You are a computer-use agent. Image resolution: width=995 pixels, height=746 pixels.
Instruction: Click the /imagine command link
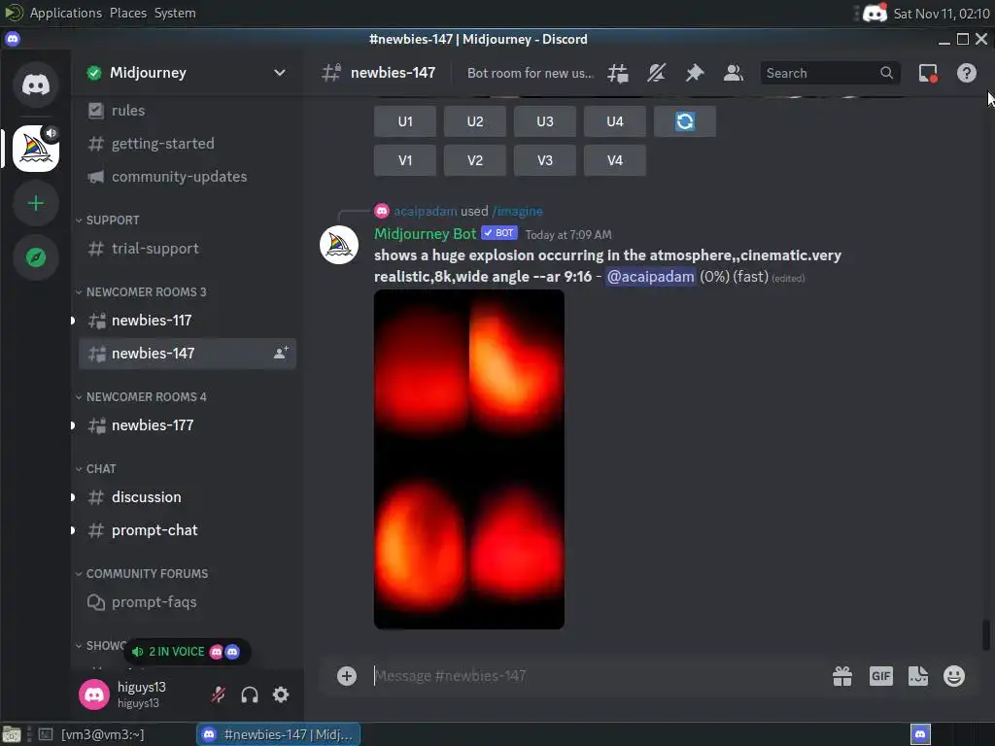coord(517,211)
